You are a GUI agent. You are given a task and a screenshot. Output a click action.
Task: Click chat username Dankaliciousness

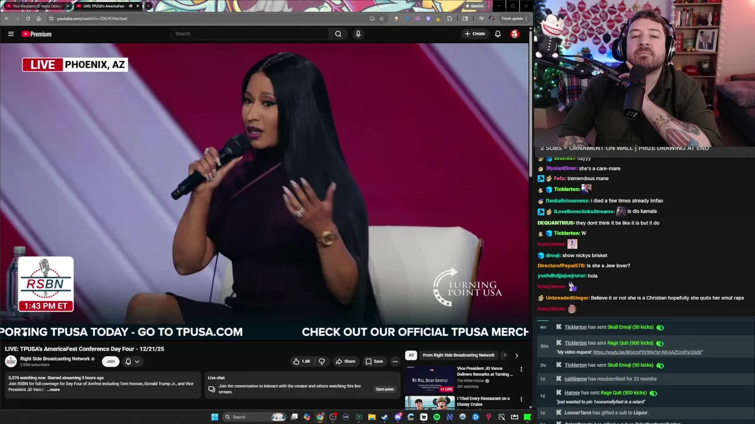pyautogui.click(x=567, y=200)
